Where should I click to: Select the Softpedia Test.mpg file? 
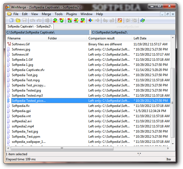(26, 80)
